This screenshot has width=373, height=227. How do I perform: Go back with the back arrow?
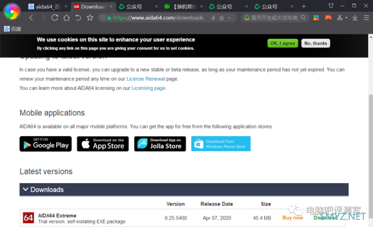point(31,18)
